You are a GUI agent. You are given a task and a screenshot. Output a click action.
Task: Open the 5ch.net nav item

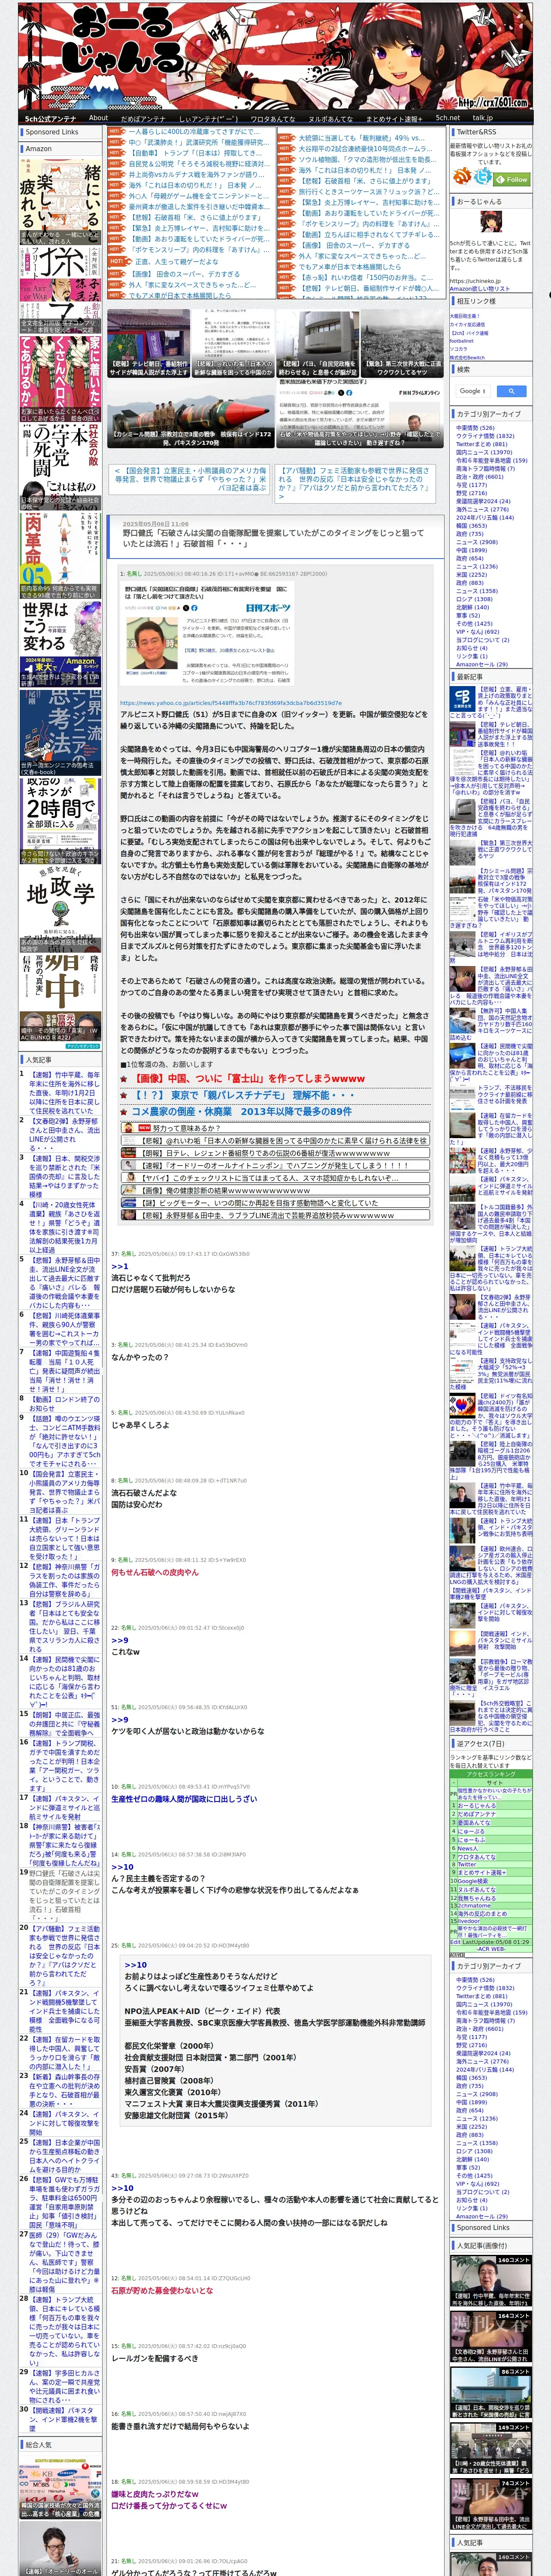click(x=447, y=118)
